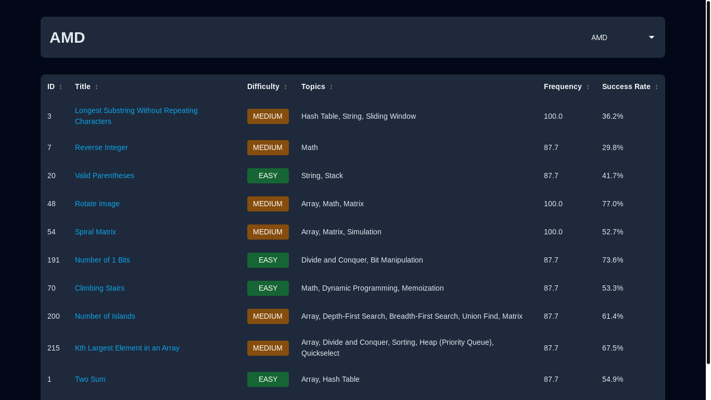This screenshot has width=711, height=400.
Task: Click EASY badge for Valid Parentheses
Action: (x=268, y=176)
